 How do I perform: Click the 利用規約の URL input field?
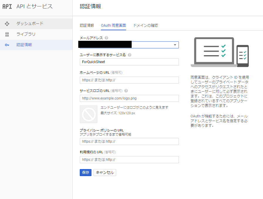tap(129, 160)
